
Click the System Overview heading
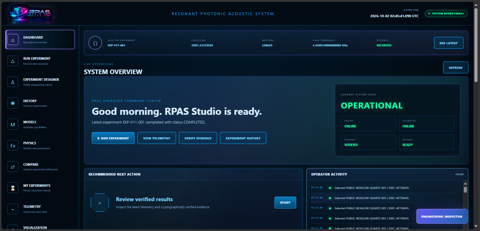(113, 72)
